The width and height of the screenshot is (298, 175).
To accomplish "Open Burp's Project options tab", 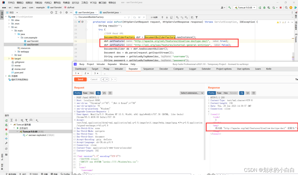I will pyautogui.click(x=224, y=69).
